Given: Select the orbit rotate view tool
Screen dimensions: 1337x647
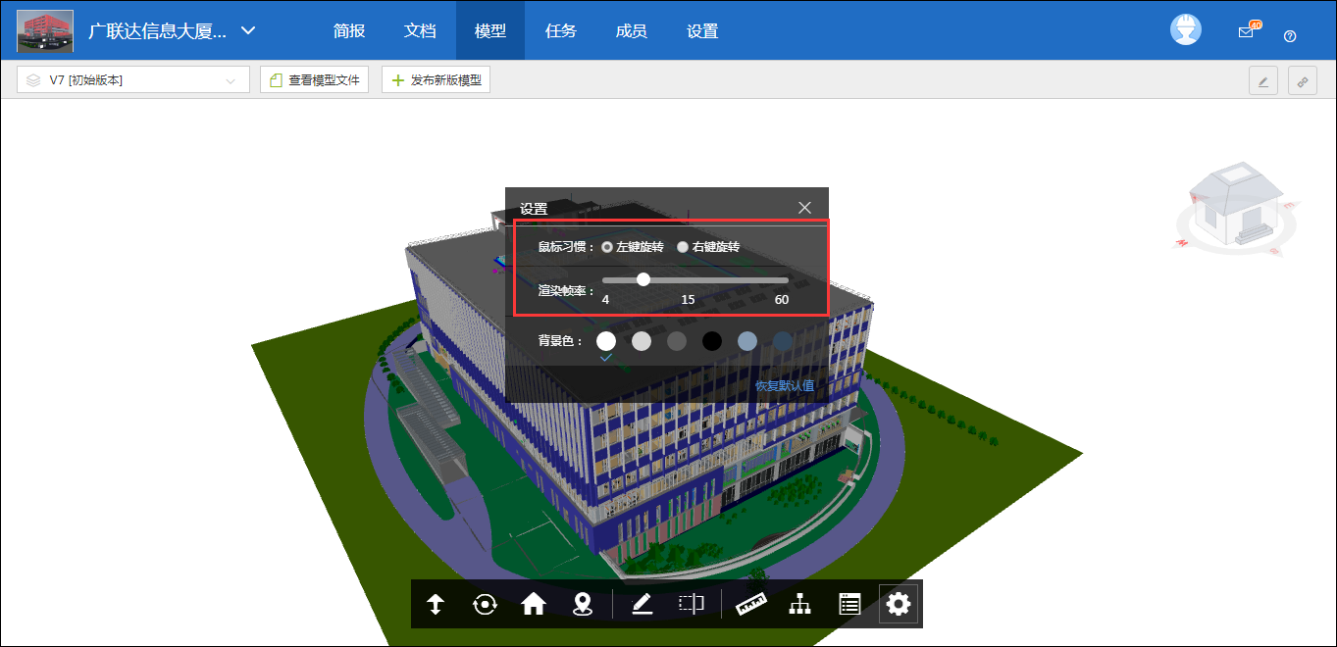Looking at the screenshot, I should coord(485,604).
